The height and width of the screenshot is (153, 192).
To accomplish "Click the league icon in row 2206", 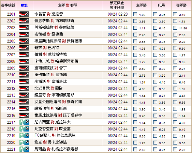I will point(24,48).
